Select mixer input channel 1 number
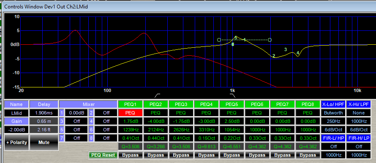 [62, 113]
